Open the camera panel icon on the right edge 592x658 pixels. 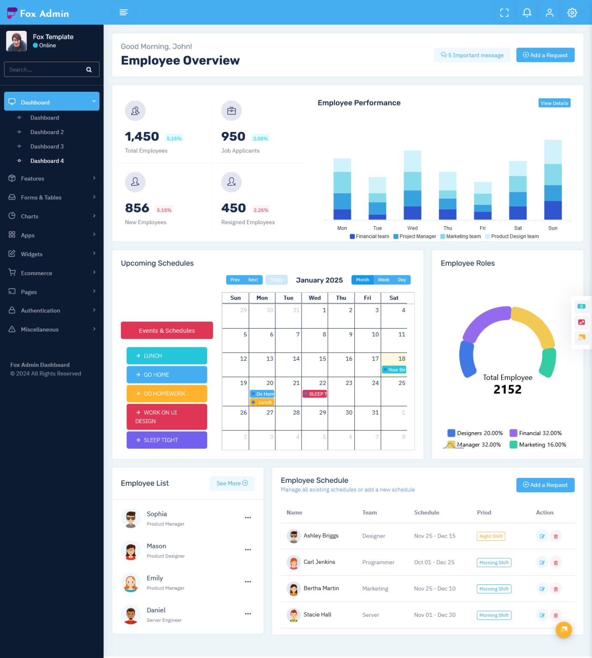[x=581, y=306]
